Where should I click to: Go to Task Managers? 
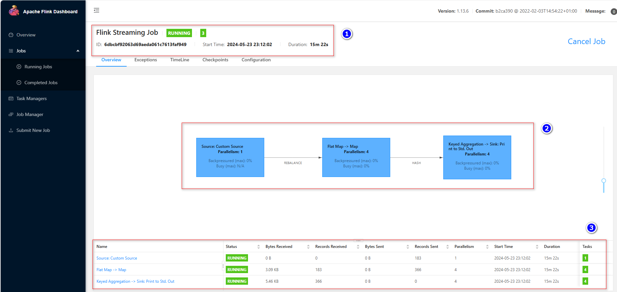(x=31, y=98)
